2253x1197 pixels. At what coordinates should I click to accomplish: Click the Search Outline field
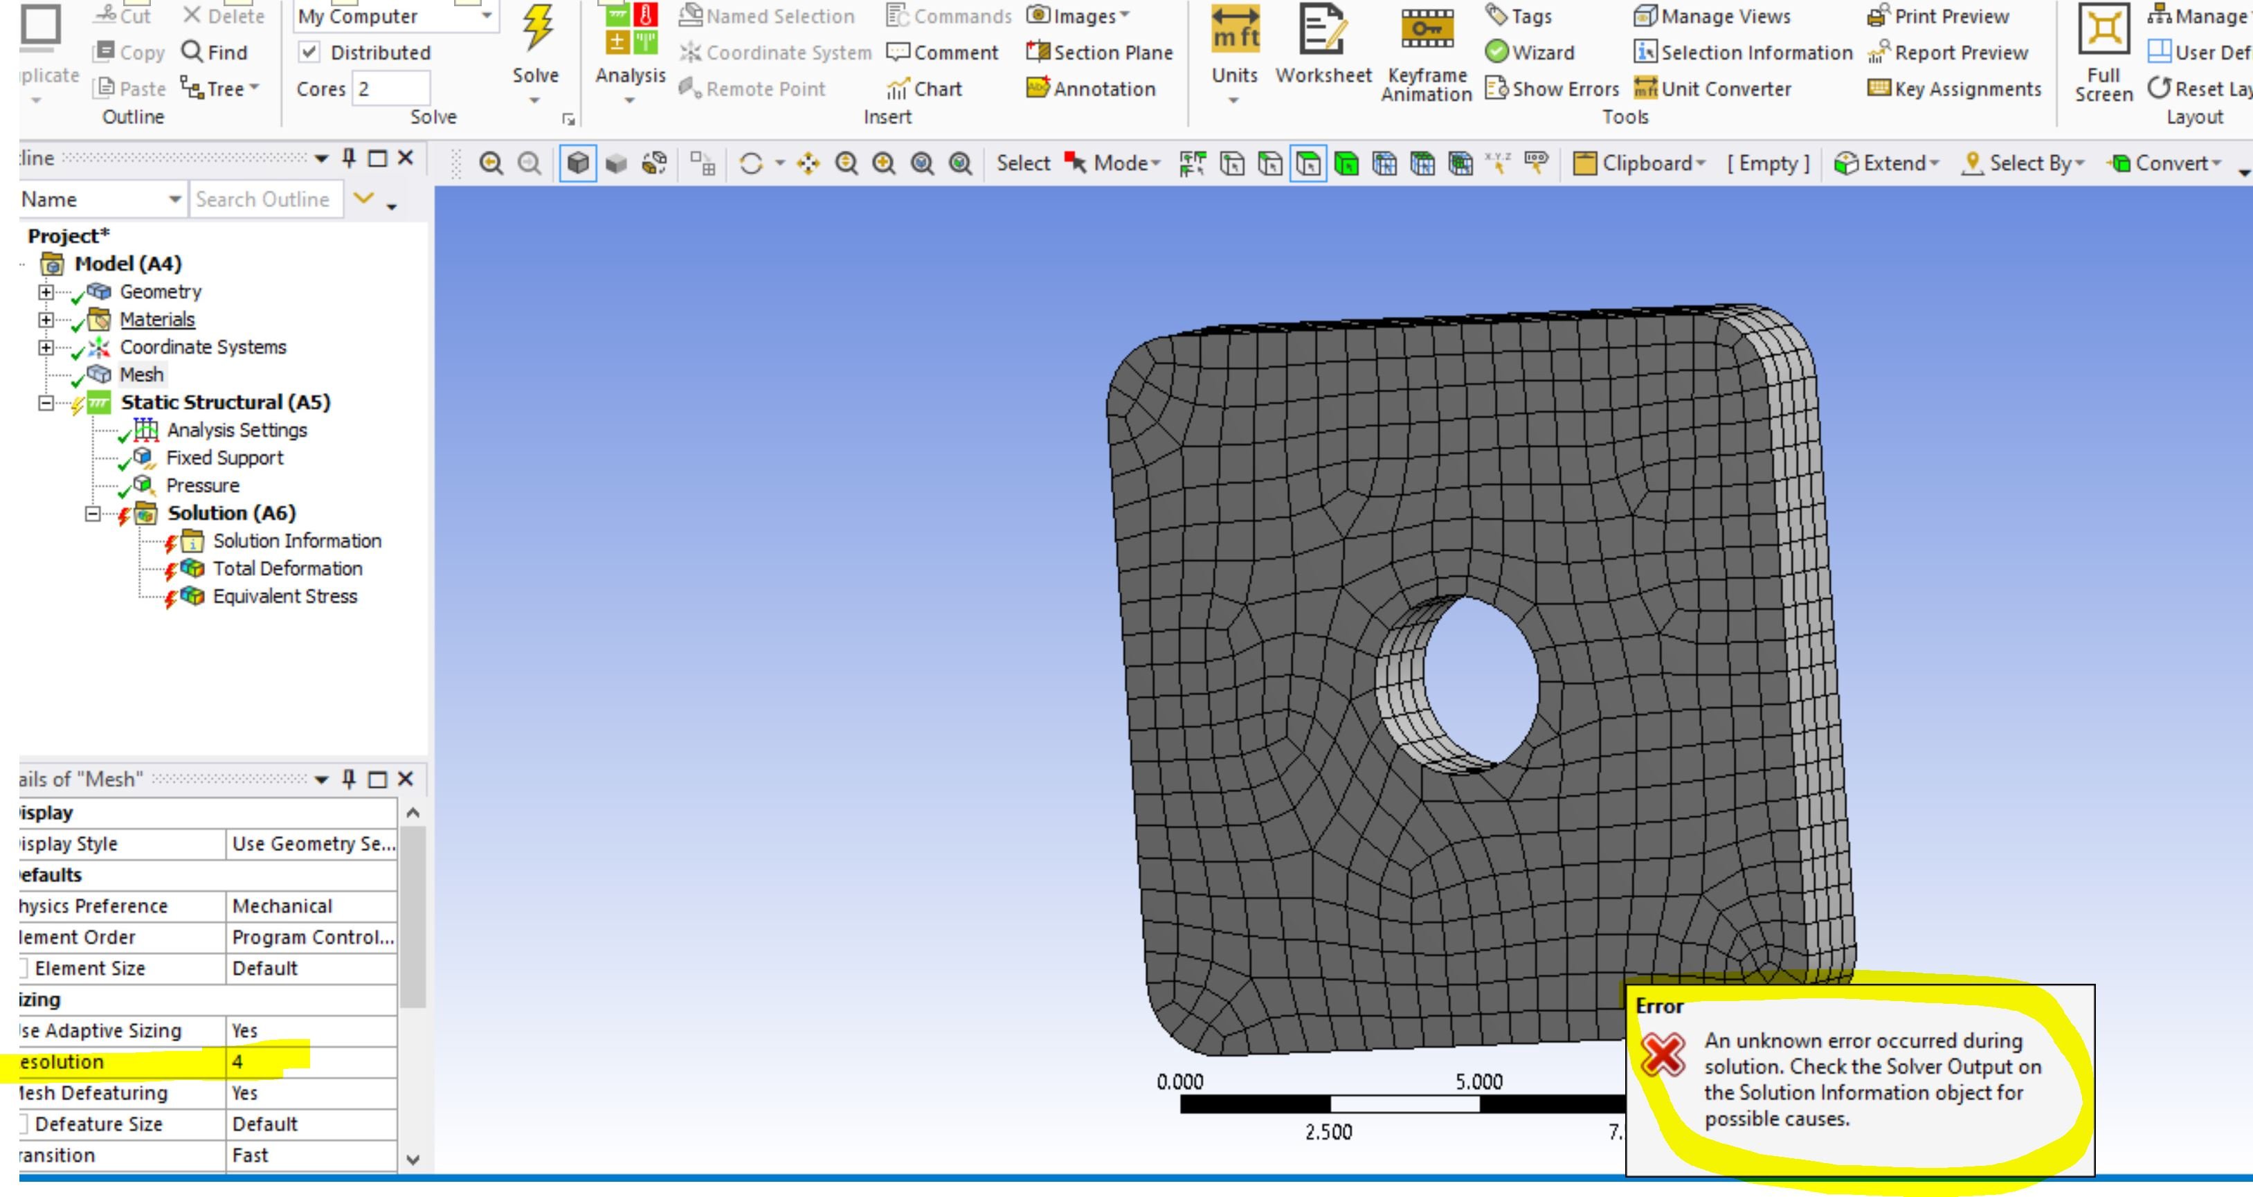[265, 199]
